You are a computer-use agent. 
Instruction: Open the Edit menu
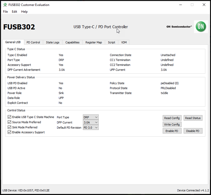click(x=14, y=12)
